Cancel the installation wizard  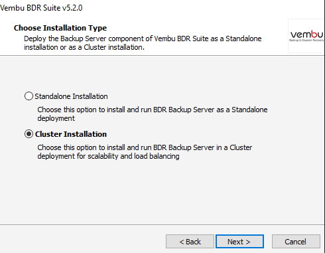pos(296,242)
